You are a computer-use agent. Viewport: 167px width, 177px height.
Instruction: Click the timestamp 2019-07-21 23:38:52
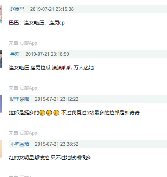click(57, 144)
